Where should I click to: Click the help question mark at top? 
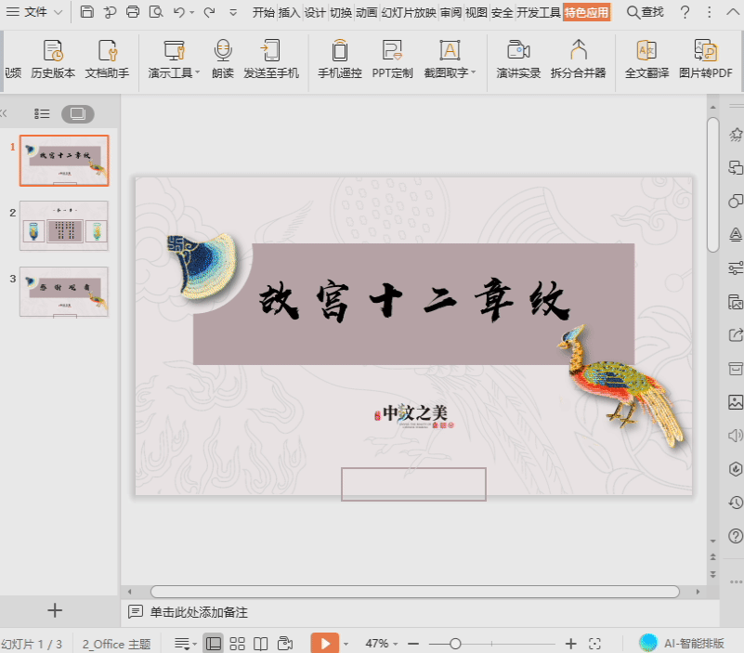pos(685,12)
